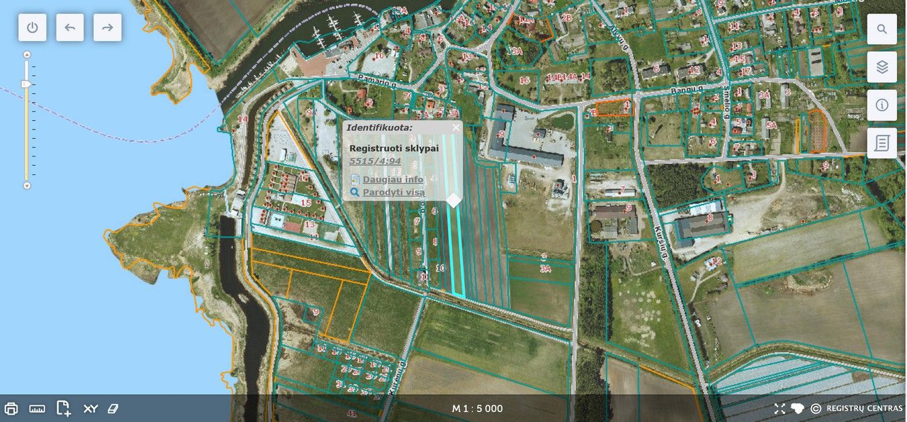Toggle fullscreen map mode
Image resolution: width=907 pixels, height=422 pixels.
pos(779,409)
